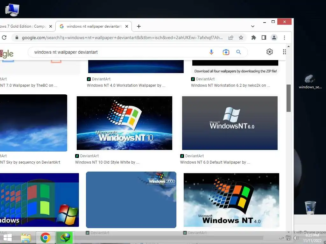Image resolution: width=326 pixels, height=244 pixels.
Task: Open 'Windows NT 4.0 Workstation Wallpaper by' link
Action: (126, 85)
